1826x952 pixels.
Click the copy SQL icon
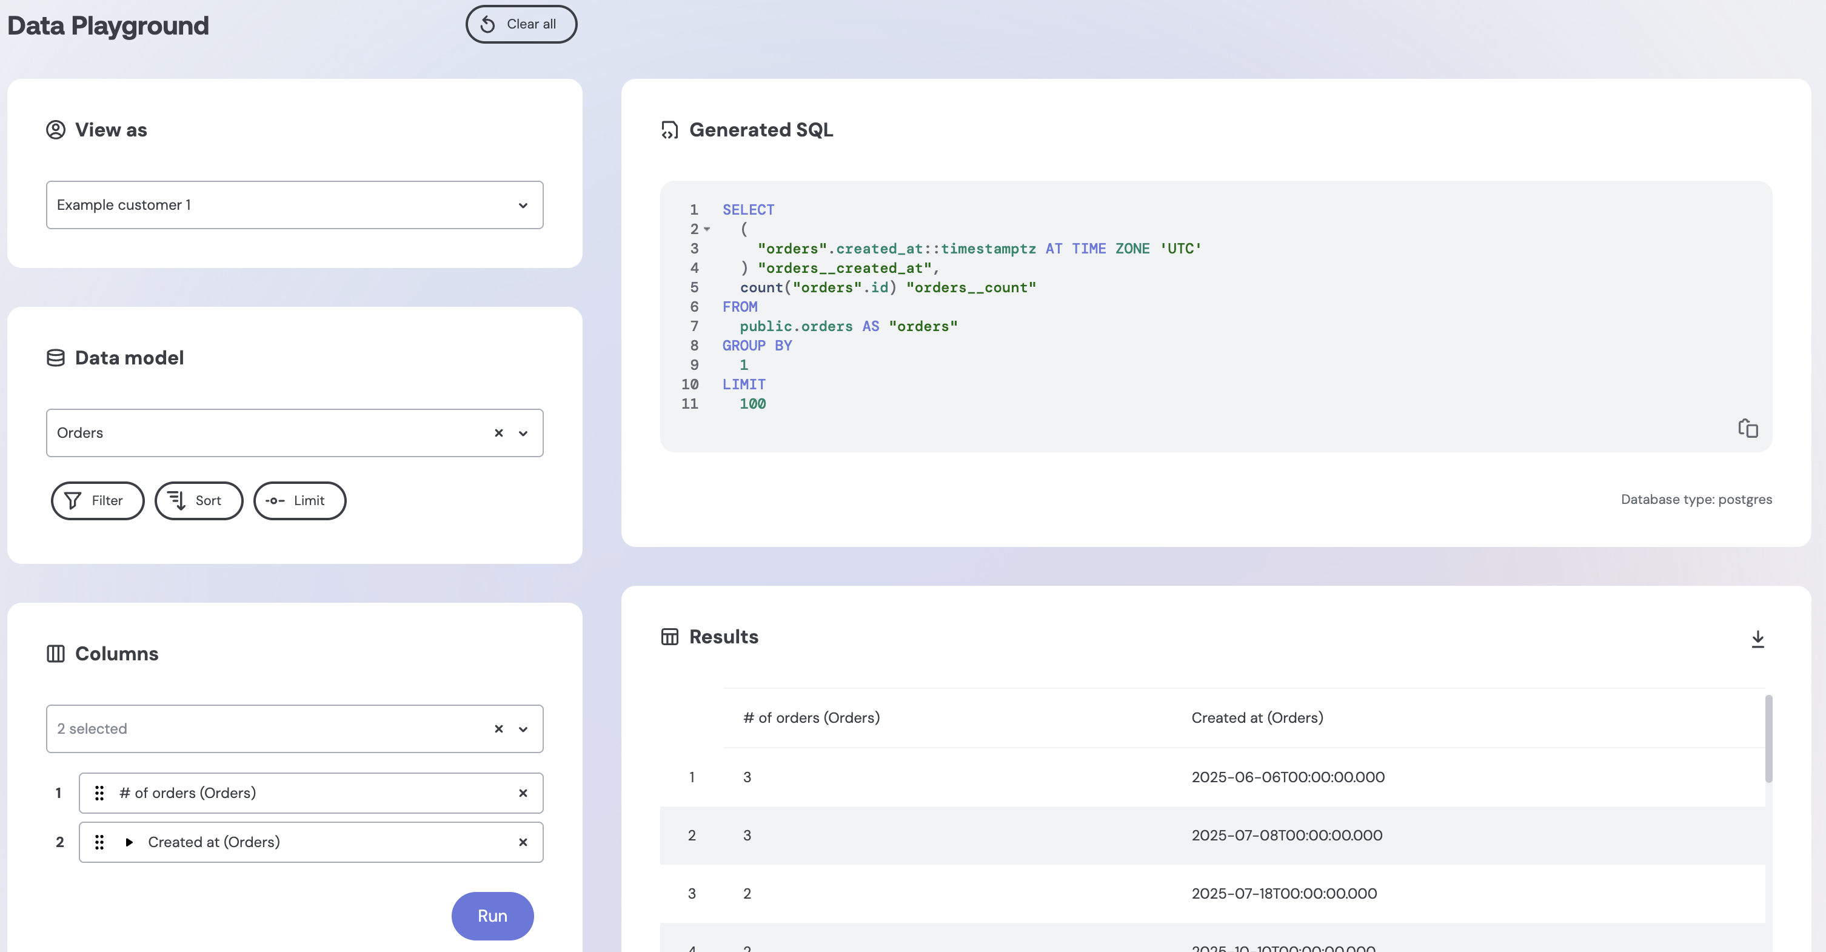tap(1747, 428)
